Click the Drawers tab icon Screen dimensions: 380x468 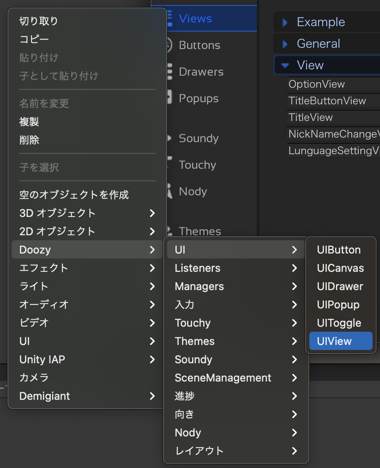point(170,71)
